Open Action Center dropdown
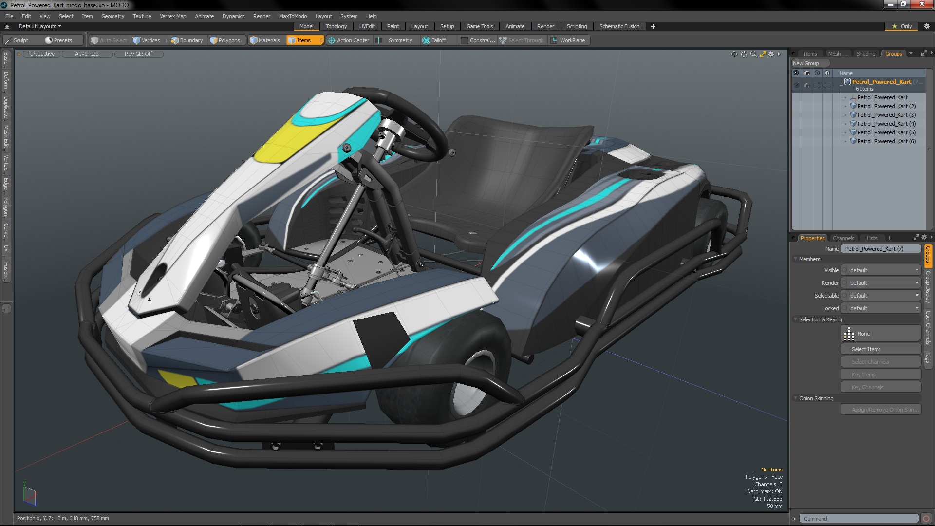The height and width of the screenshot is (526, 935). (349, 40)
